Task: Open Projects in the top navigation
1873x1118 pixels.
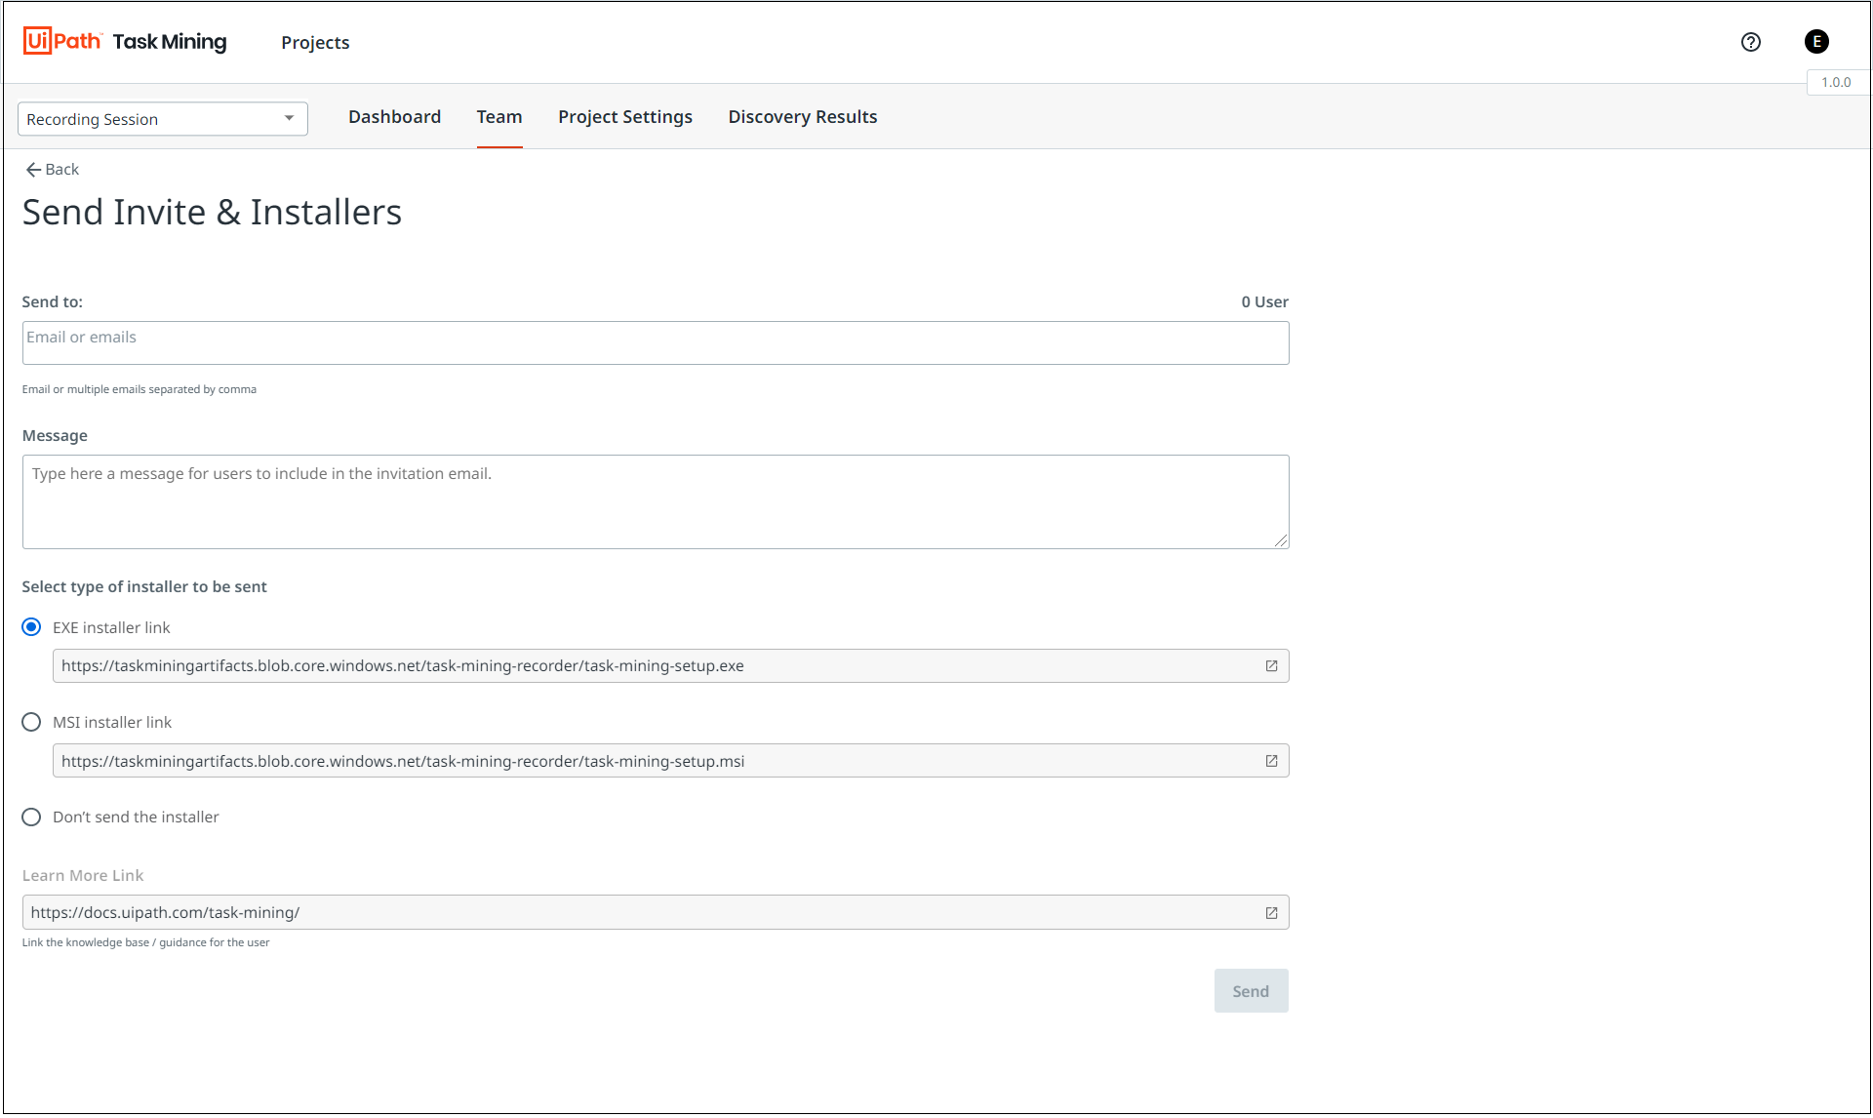Action: point(314,42)
